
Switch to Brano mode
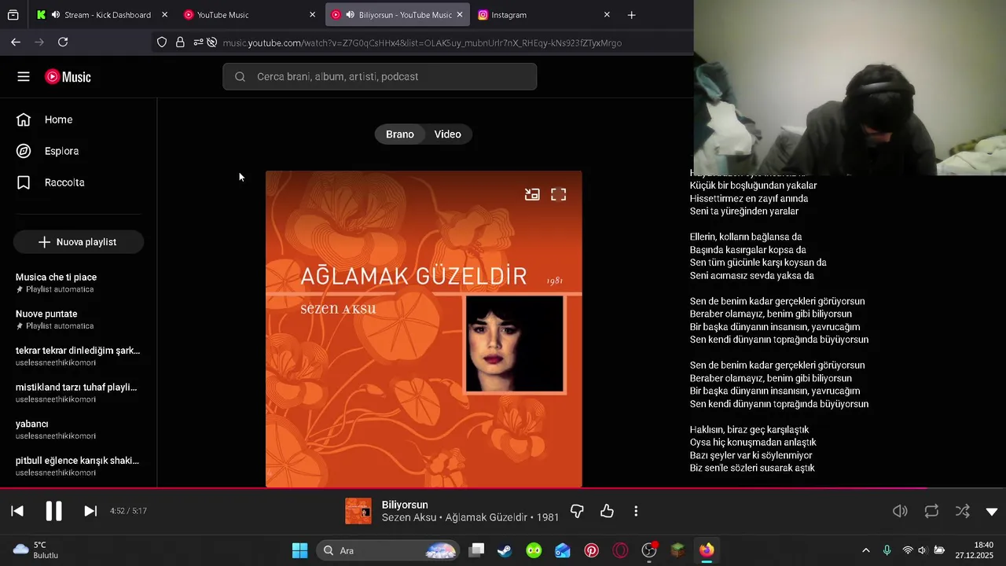point(400,134)
